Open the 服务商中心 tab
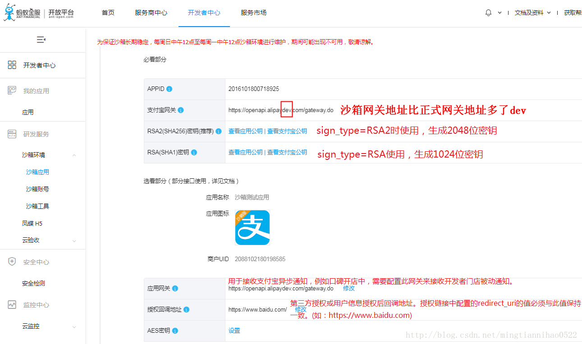The width and height of the screenshot is (582, 344). point(151,13)
